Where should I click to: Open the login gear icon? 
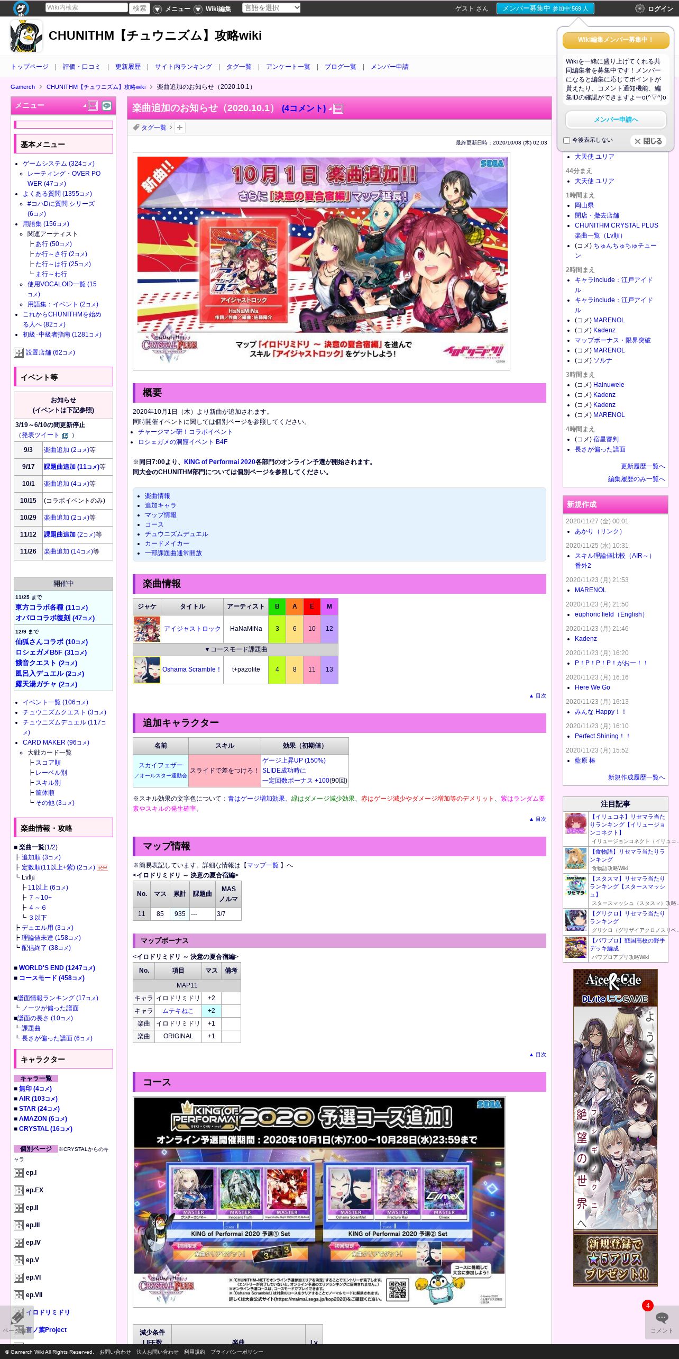click(x=640, y=8)
